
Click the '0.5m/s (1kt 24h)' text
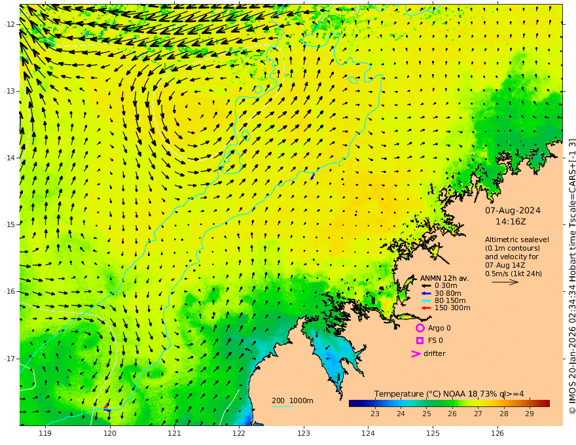[x=514, y=274]
